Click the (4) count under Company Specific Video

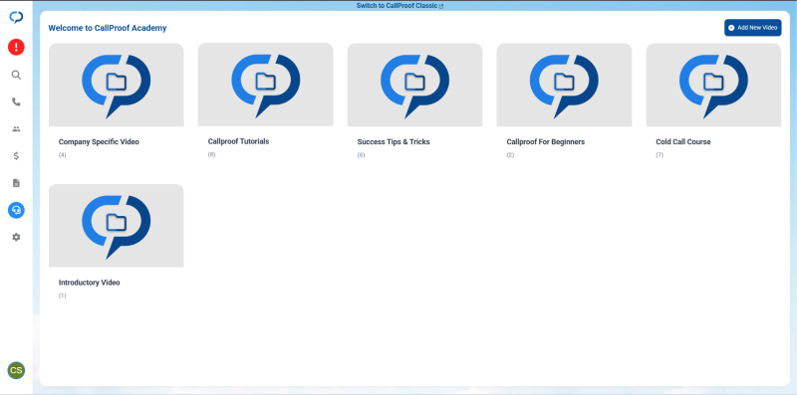pos(62,155)
